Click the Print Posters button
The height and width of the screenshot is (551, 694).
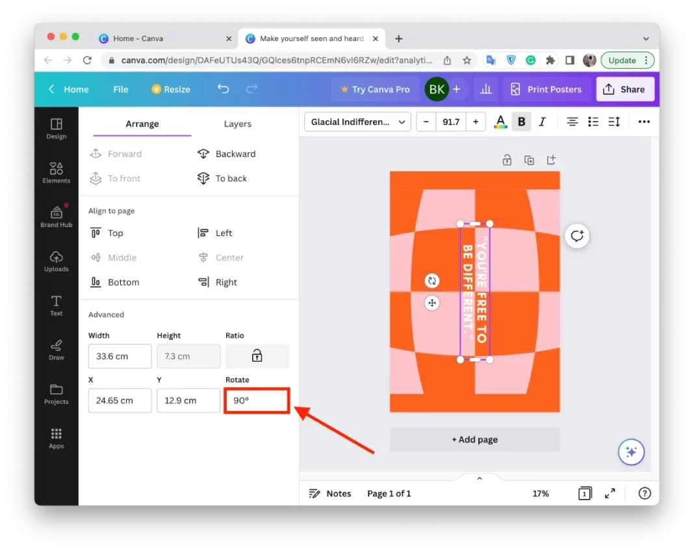545,90
